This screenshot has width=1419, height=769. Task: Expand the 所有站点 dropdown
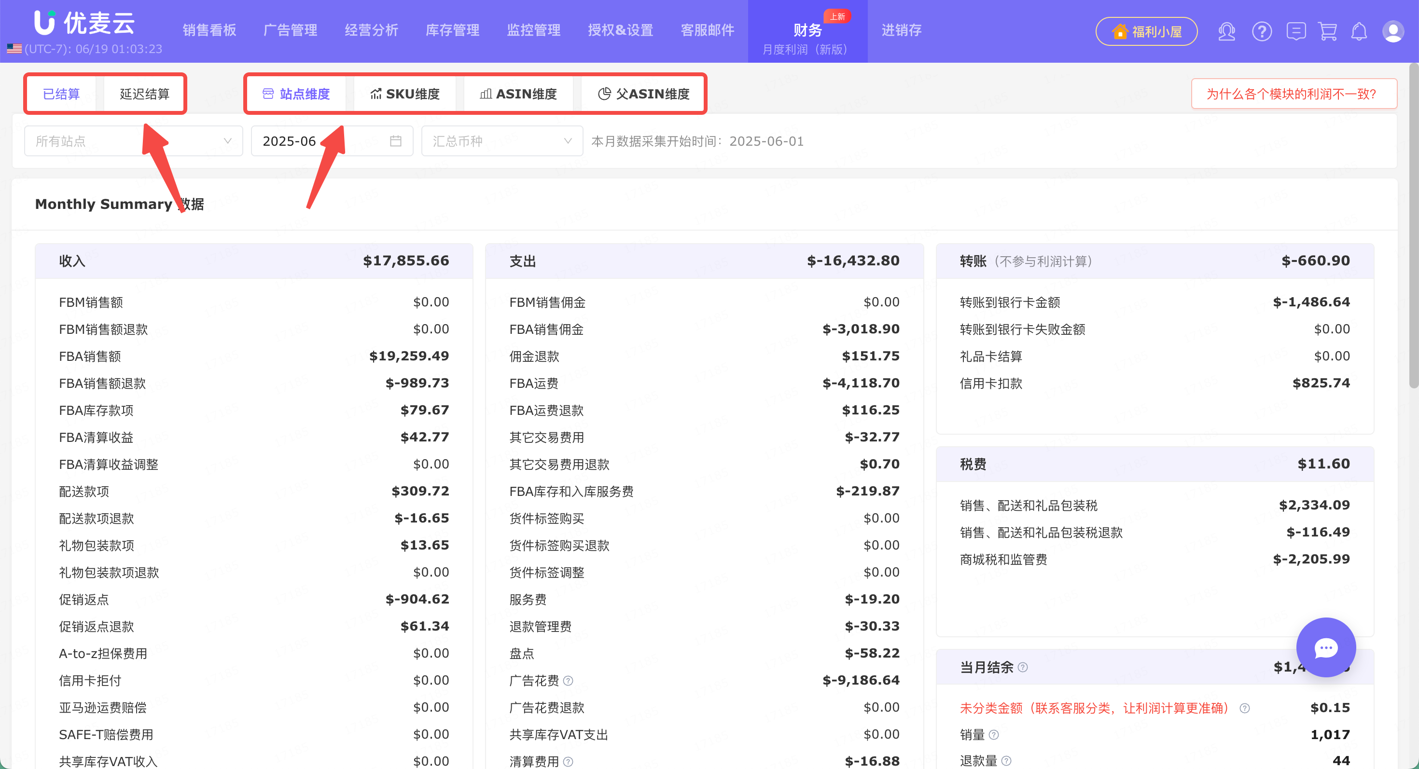click(133, 141)
